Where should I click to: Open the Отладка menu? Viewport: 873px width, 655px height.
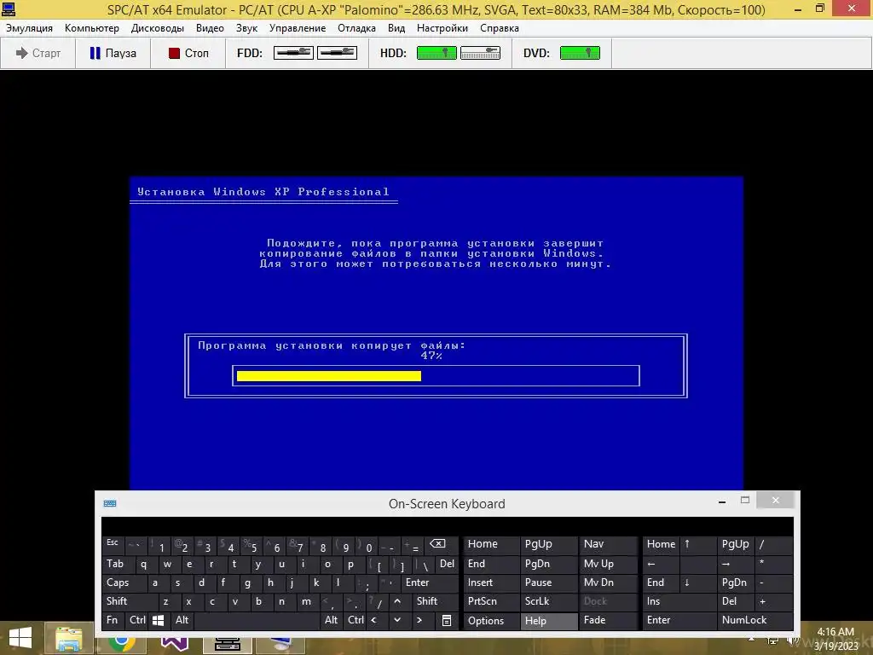tap(356, 28)
